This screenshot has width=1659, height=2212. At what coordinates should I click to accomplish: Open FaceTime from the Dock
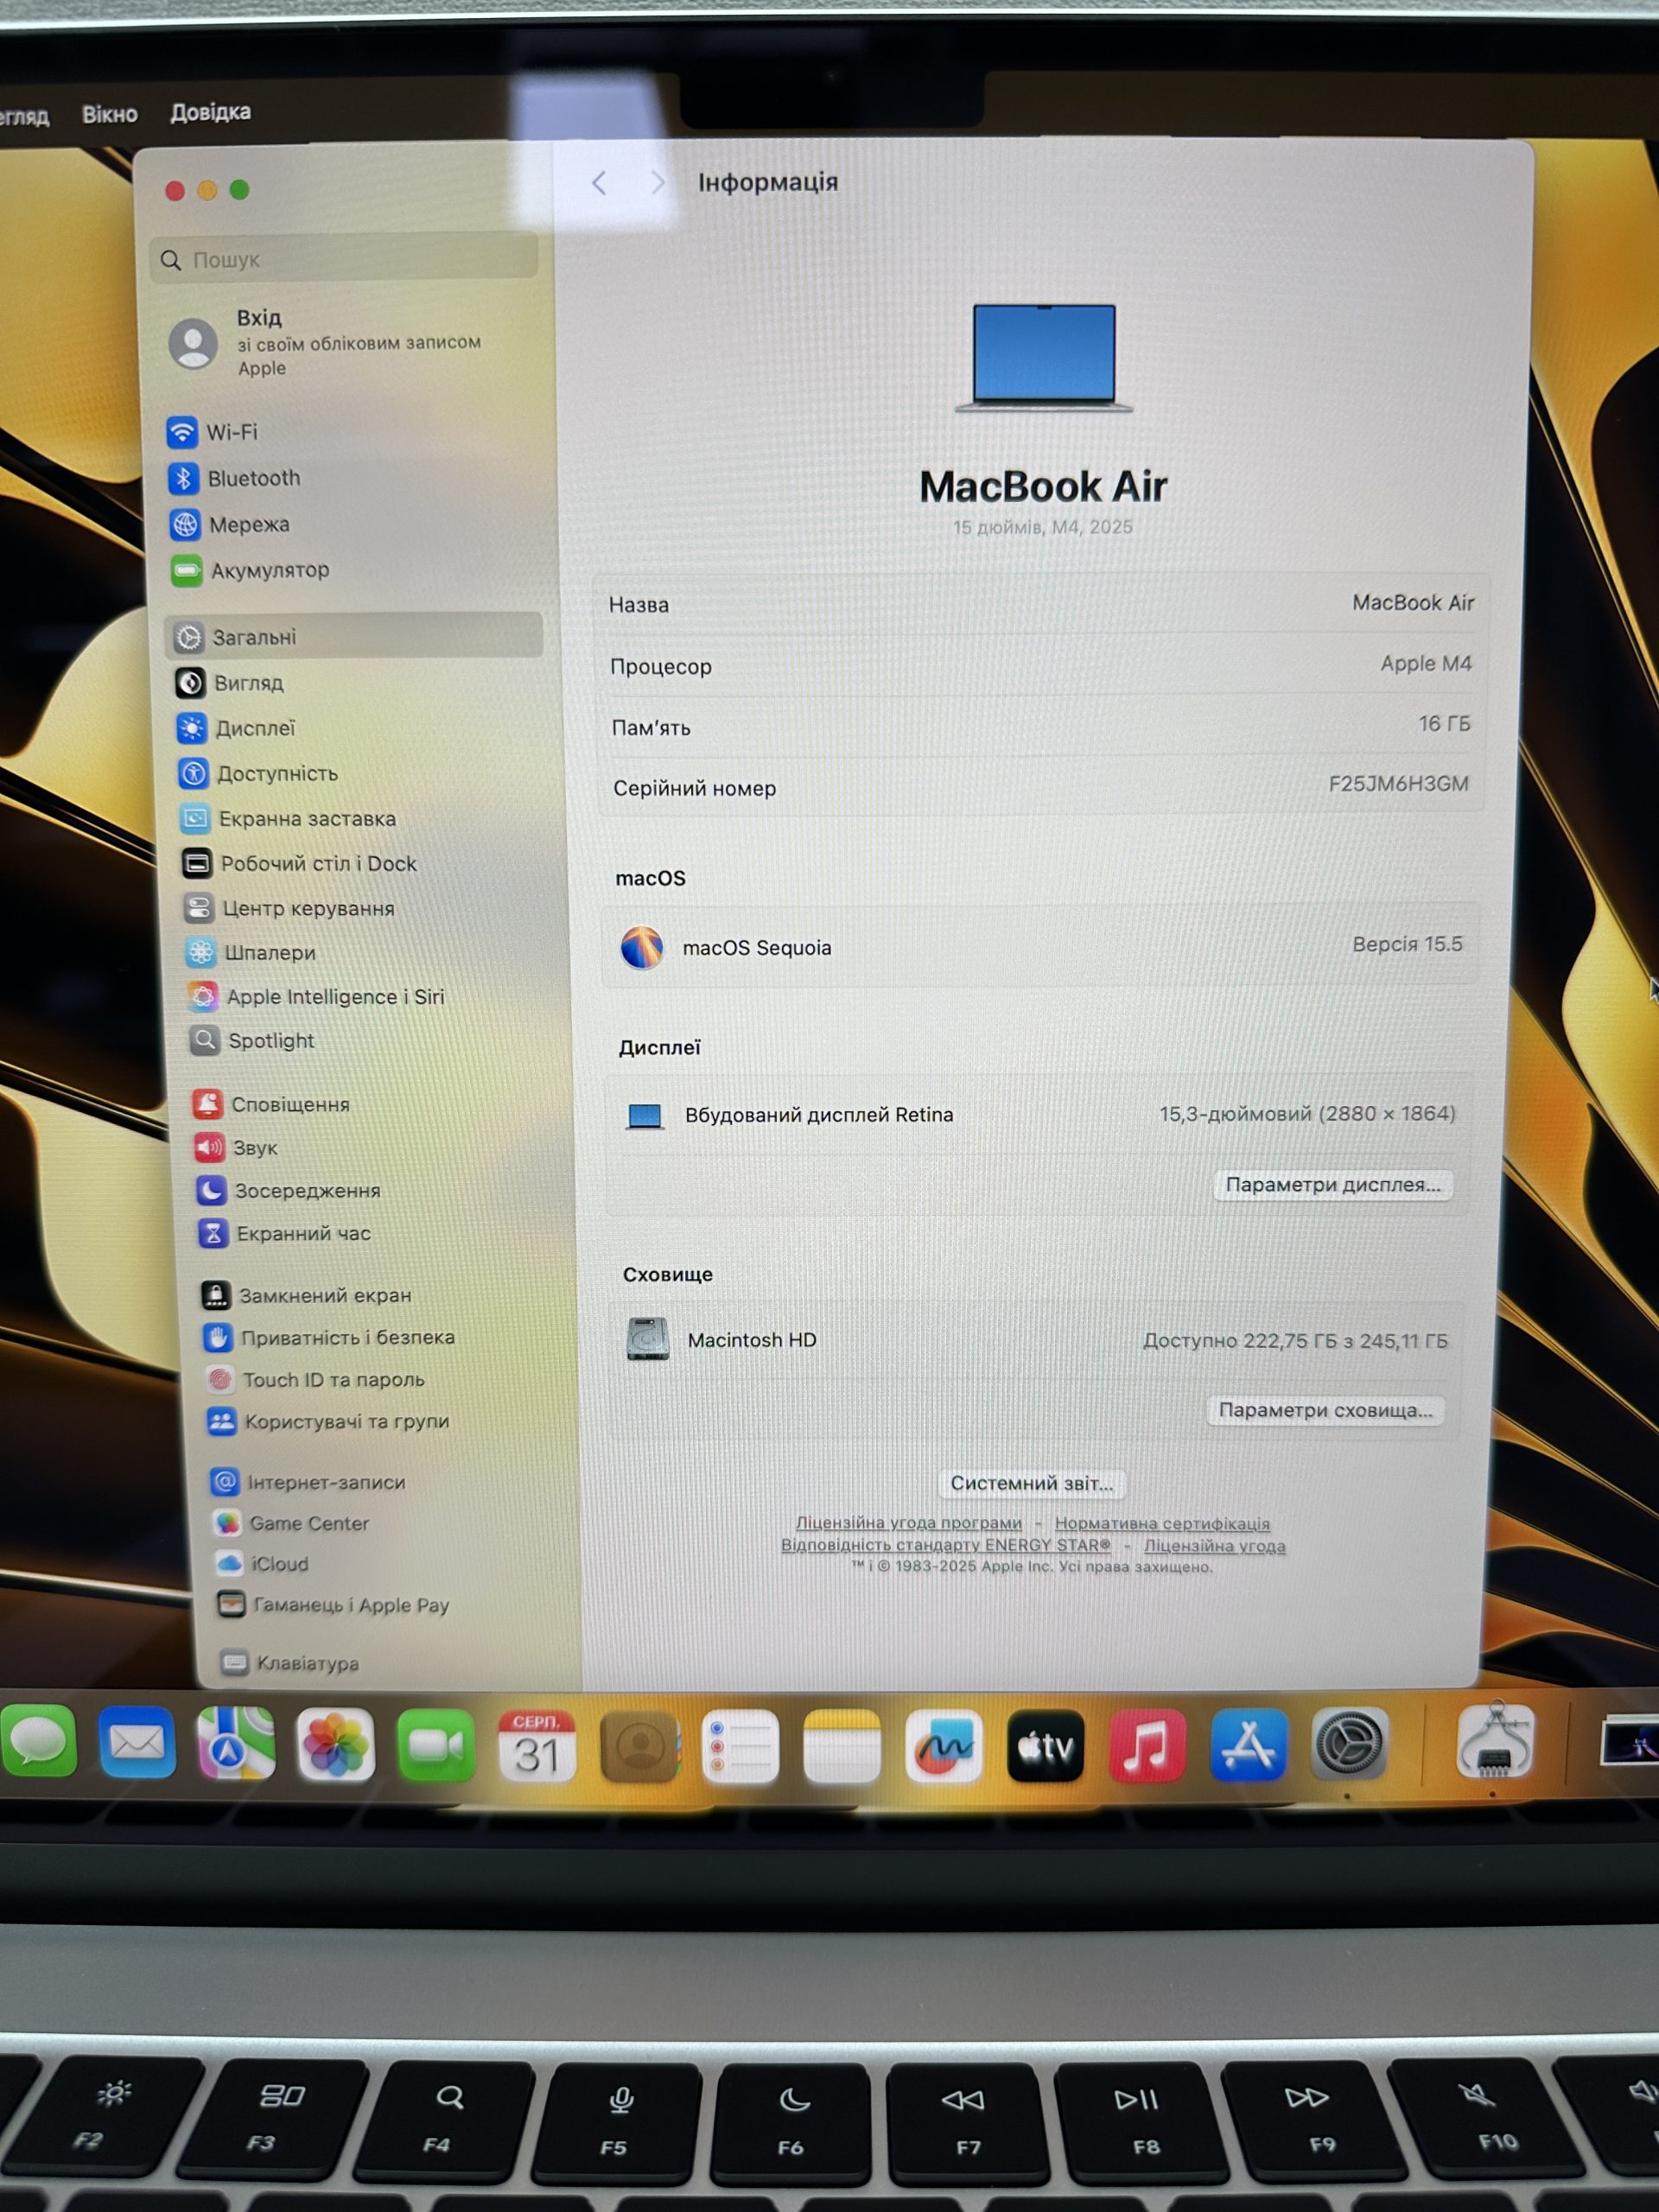pyautogui.click(x=436, y=1746)
